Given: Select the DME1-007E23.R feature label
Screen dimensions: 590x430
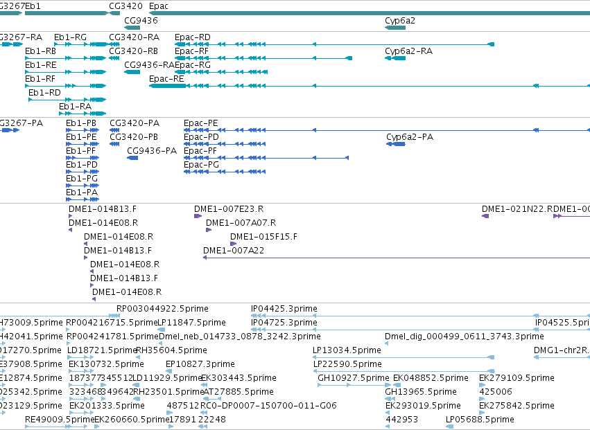Looking at the screenshot, I should 229,209.
